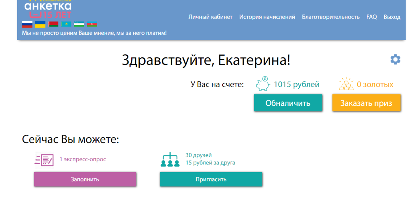Click the 0 золотых balance
The width and height of the screenshot is (420, 197).
point(375,85)
